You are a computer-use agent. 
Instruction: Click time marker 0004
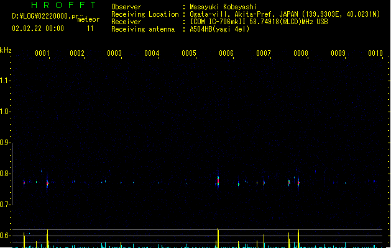coord(152,53)
